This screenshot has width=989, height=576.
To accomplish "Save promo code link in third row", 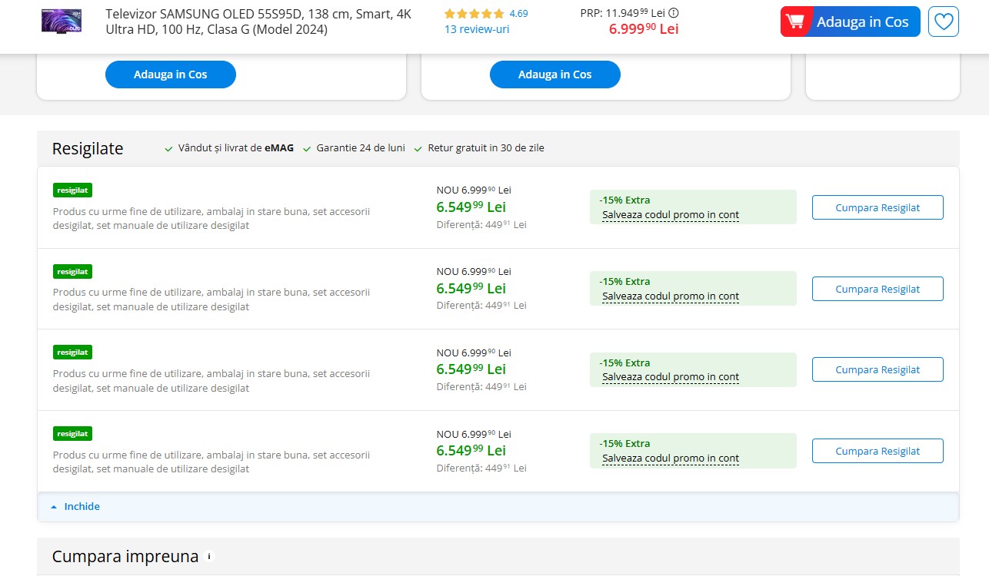I will coord(671,377).
